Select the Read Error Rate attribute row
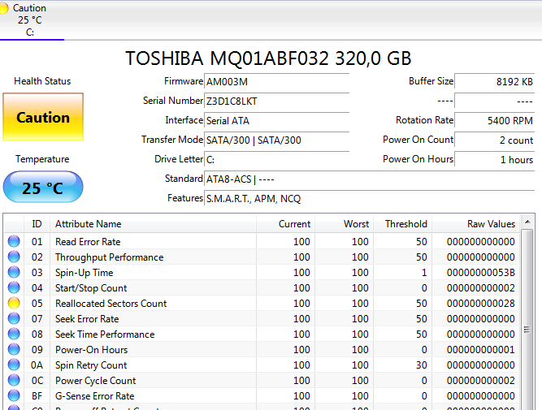The height and width of the screenshot is (410, 542). (x=262, y=241)
